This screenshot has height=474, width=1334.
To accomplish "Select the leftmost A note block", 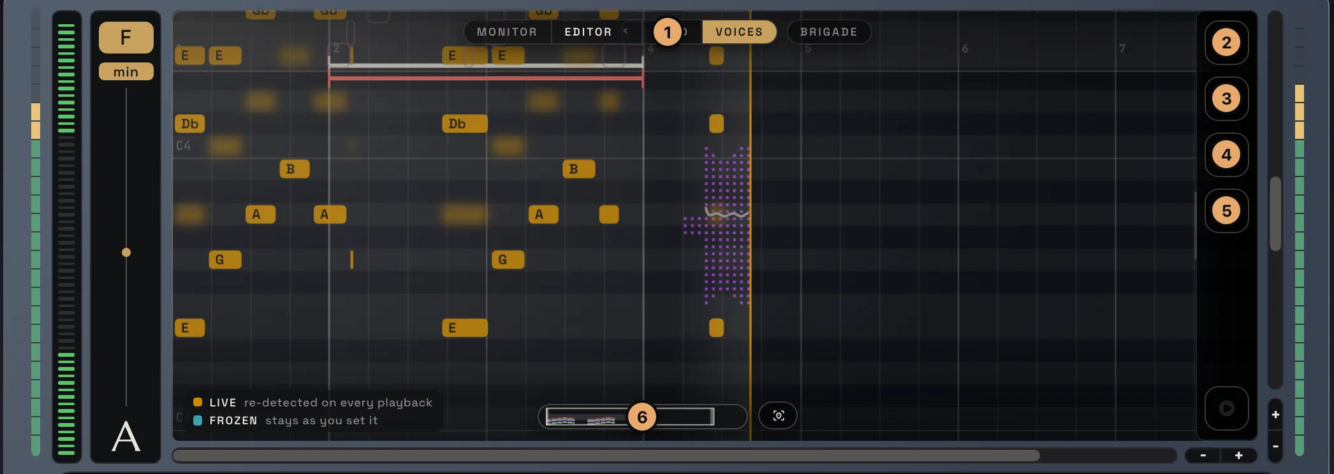I will pos(261,214).
